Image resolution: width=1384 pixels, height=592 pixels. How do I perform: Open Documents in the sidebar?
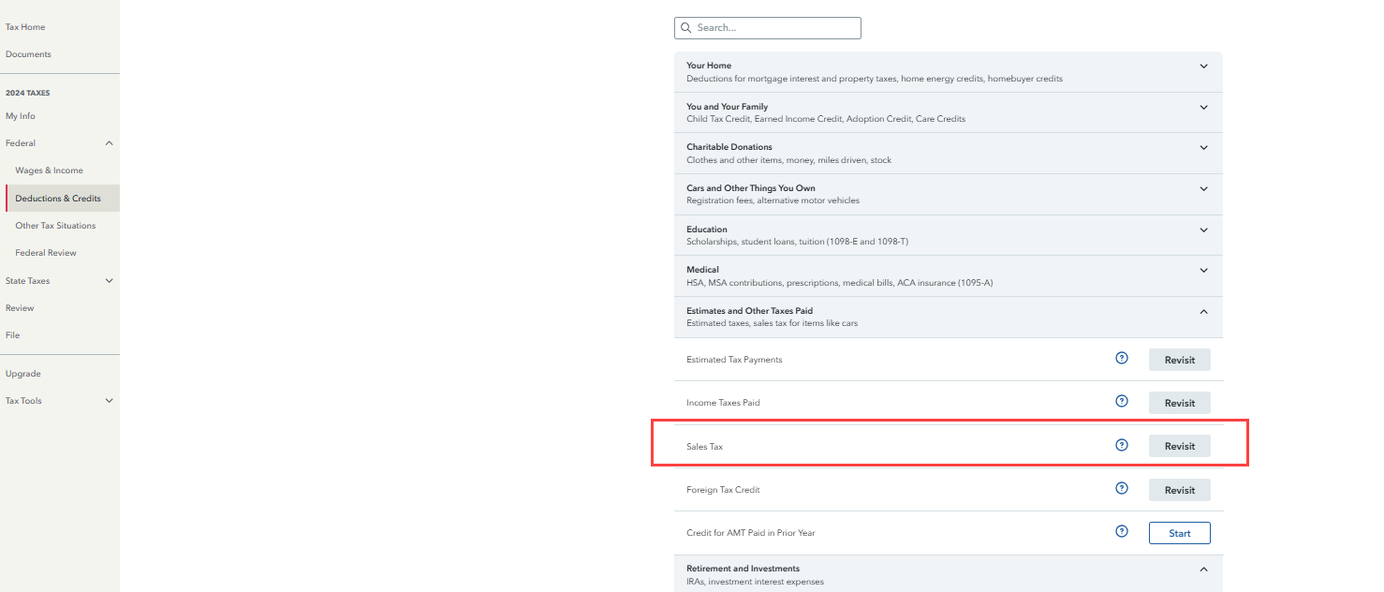28,54
